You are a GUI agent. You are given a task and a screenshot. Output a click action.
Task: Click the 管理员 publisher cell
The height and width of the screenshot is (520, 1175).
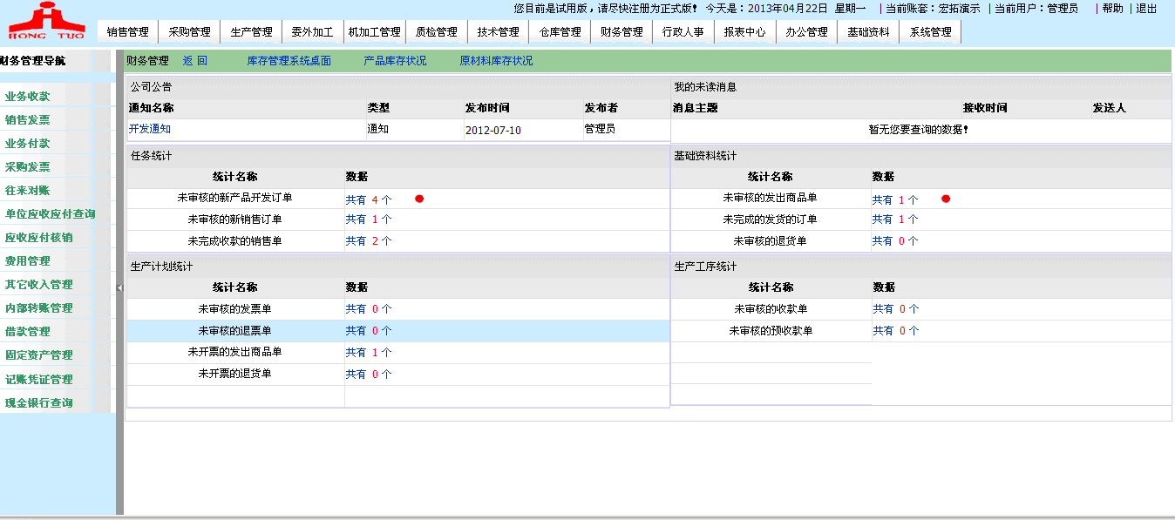click(600, 129)
